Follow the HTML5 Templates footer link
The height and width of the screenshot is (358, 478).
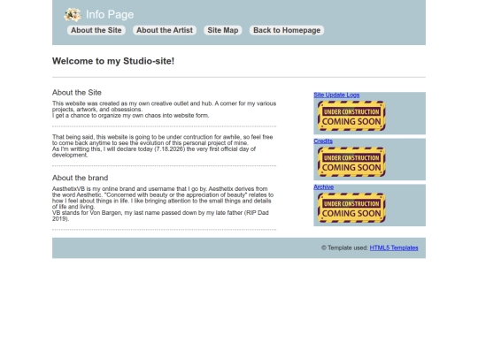(394, 248)
